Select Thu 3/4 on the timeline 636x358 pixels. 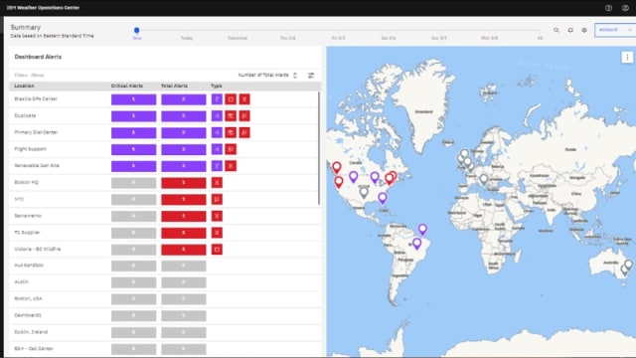[287, 38]
